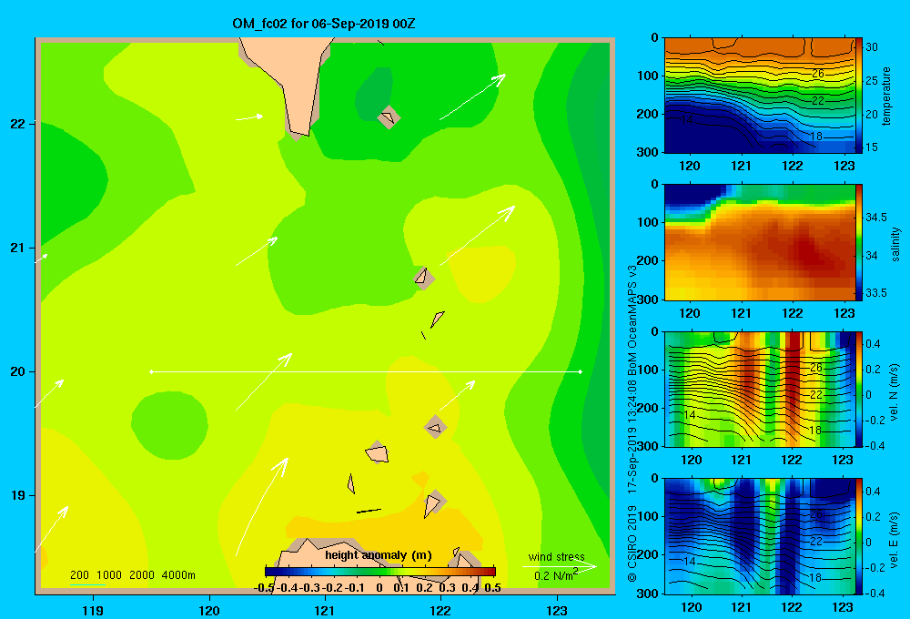
Task: Select the western endpoint marker of the transect line
Action: 151,371
